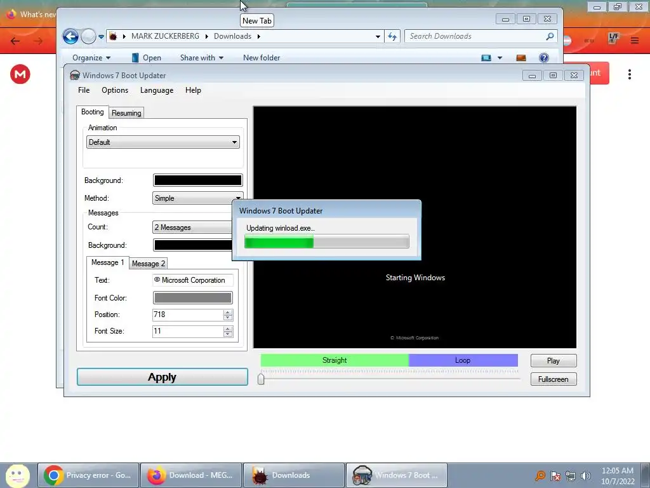Switch to Chrome Privacy error taskbar item

coord(88,475)
